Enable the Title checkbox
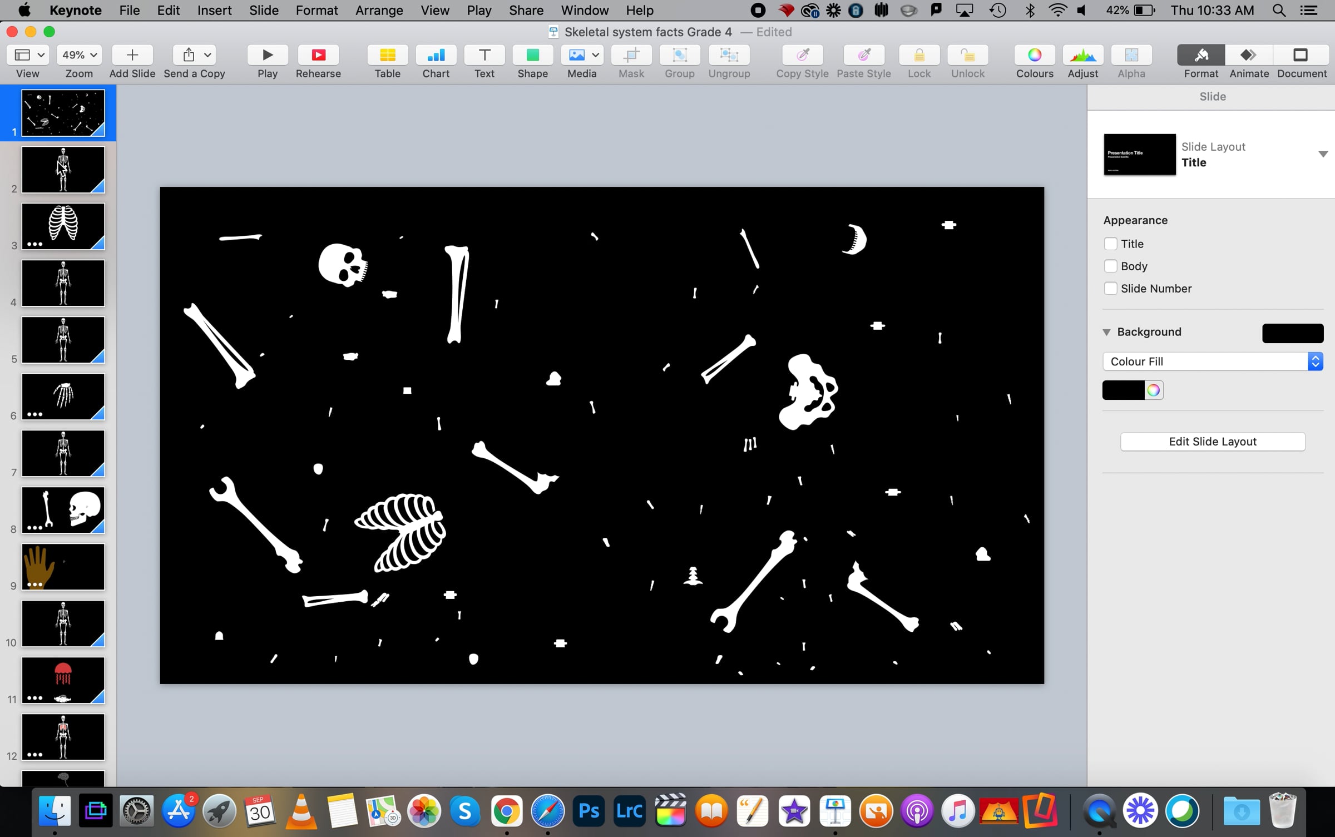The height and width of the screenshot is (837, 1335). [x=1110, y=244]
